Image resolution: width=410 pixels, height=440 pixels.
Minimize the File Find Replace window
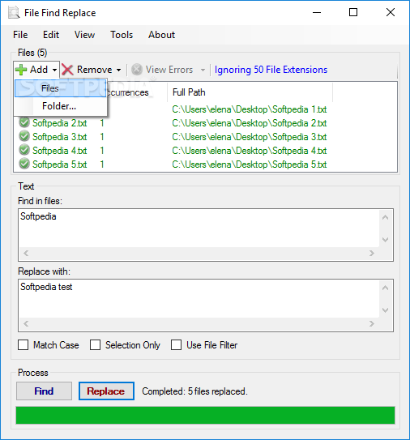[317, 13]
